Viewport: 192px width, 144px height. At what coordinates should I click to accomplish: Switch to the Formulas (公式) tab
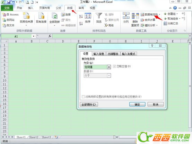[59, 8]
